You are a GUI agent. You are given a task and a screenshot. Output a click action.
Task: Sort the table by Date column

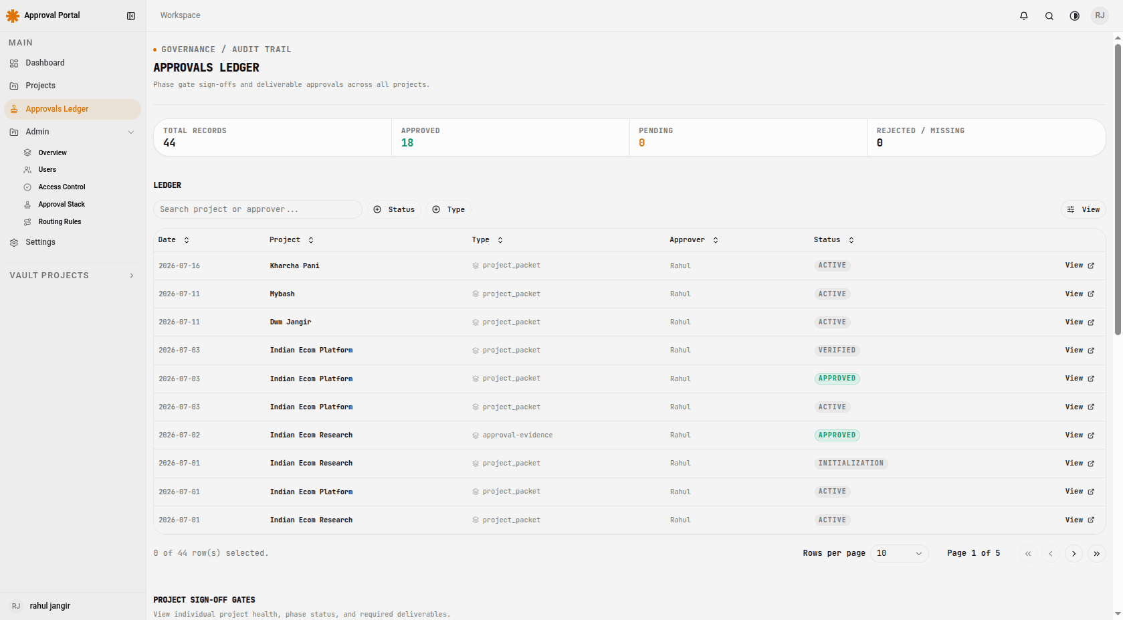tap(174, 240)
